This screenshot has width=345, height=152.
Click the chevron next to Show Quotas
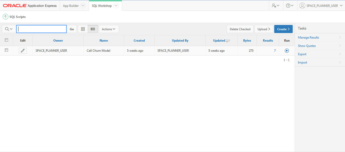pos(340,46)
